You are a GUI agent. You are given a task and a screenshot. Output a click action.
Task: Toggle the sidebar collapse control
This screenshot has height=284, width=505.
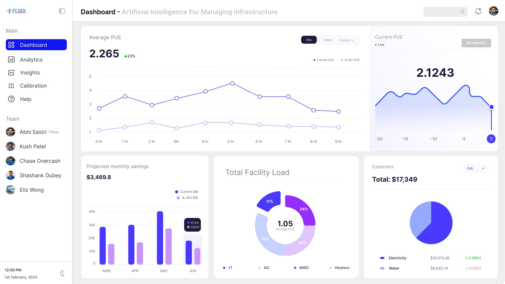click(62, 11)
